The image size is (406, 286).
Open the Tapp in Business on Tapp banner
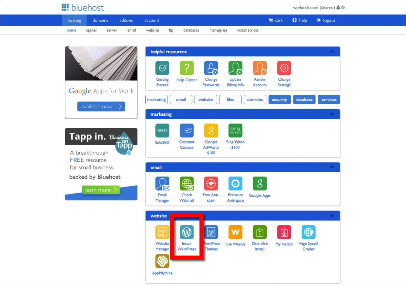(101, 164)
